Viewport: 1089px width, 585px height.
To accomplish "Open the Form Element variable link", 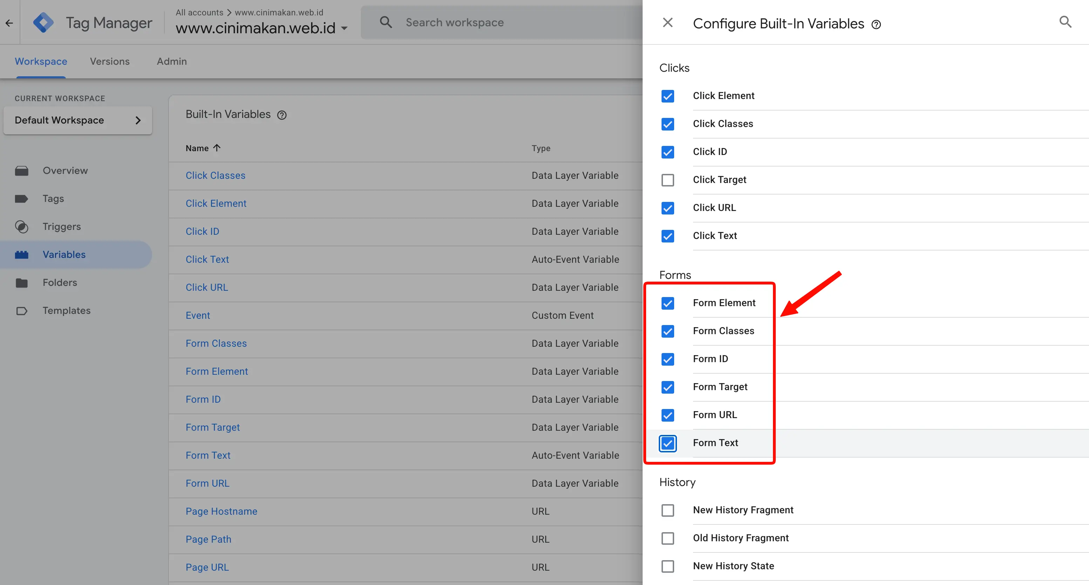I will tap(217, 372).
